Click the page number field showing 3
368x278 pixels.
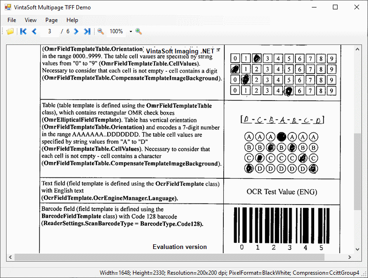pyautogui.click(x=50, y=31)
